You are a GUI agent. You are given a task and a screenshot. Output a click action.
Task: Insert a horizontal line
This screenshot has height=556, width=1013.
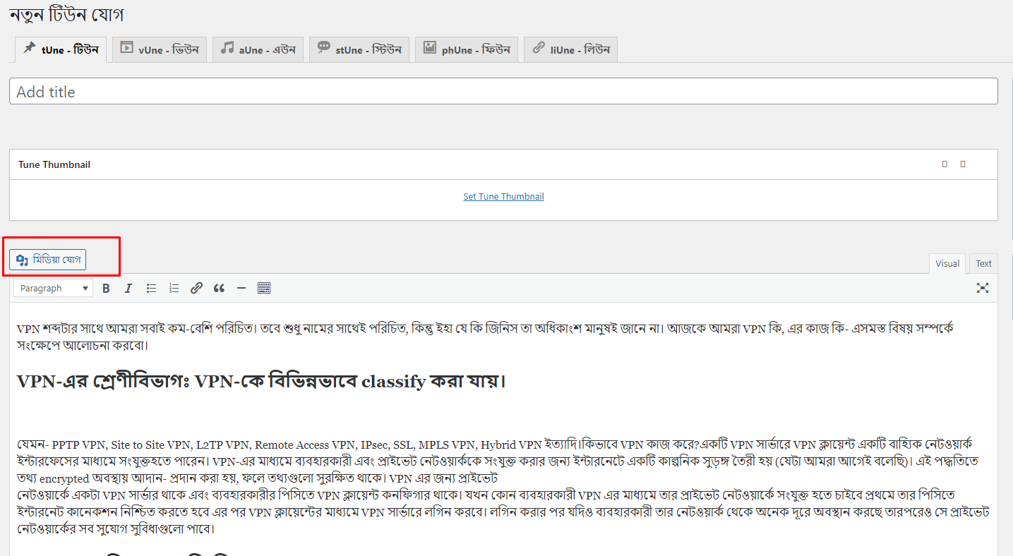tap(241, 287)
